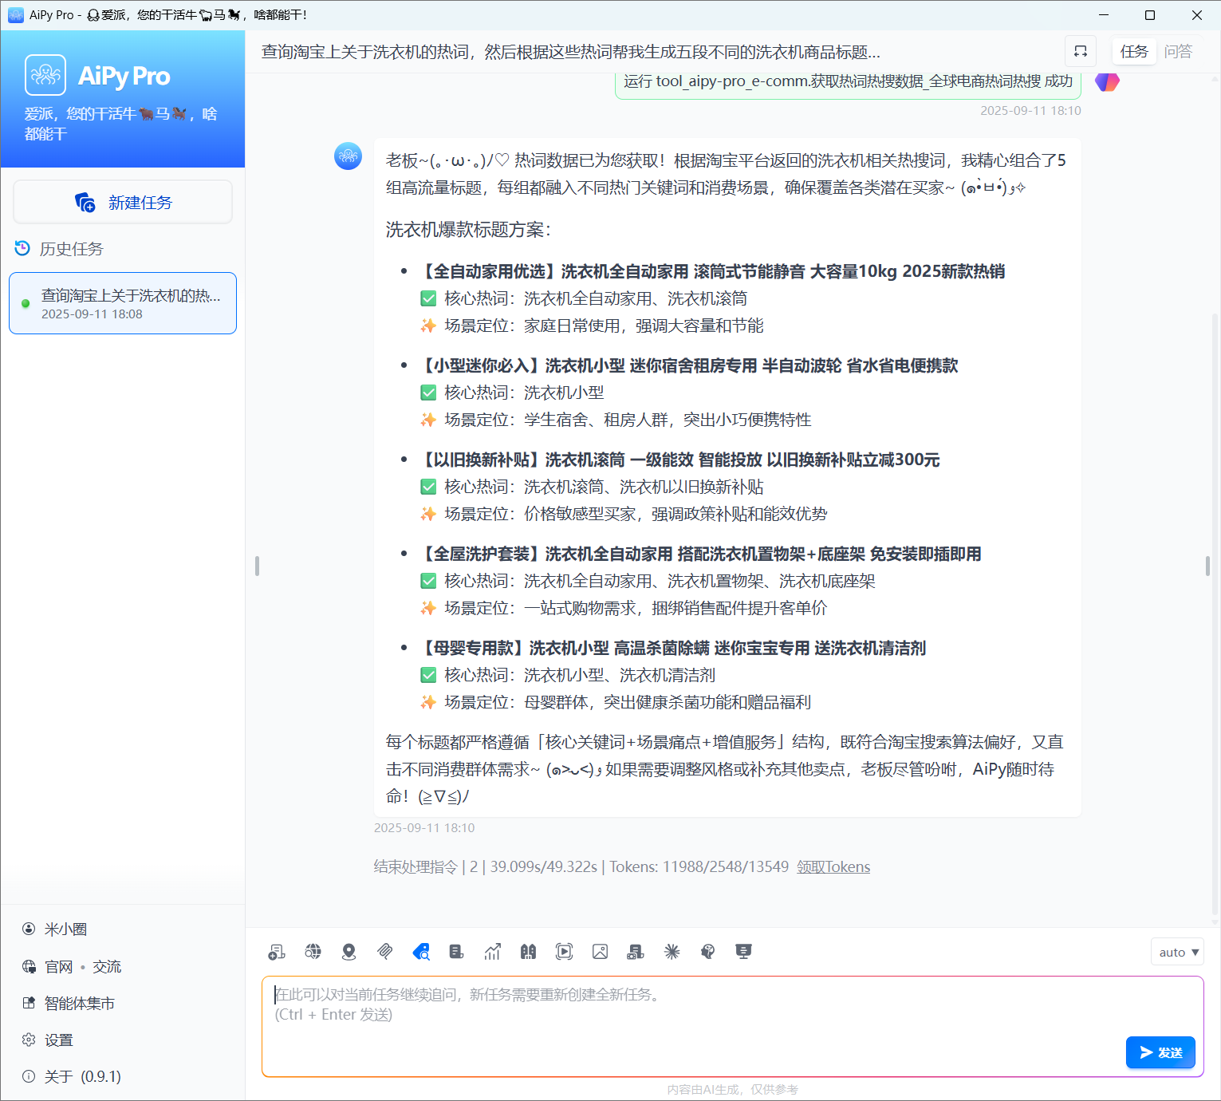Screen dimensions: 1221x1101
Task: Click the 历史任务 heading
Action: click(x=72, y=249)
